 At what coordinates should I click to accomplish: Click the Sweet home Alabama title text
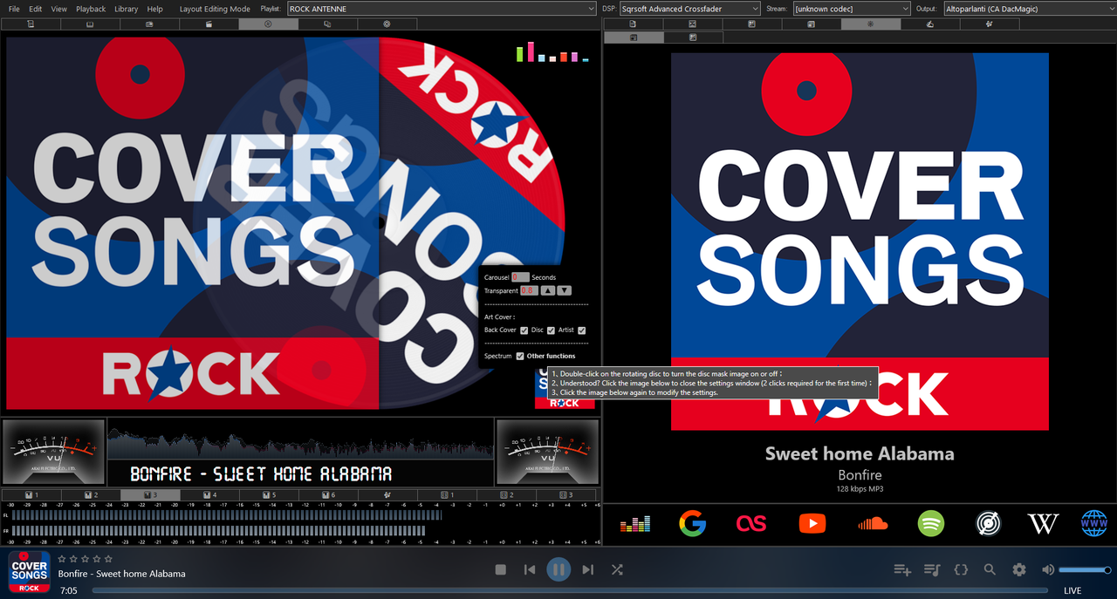click(x=860, y=453)
